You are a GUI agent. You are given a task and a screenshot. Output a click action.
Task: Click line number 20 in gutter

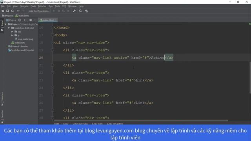pos(41,58)
